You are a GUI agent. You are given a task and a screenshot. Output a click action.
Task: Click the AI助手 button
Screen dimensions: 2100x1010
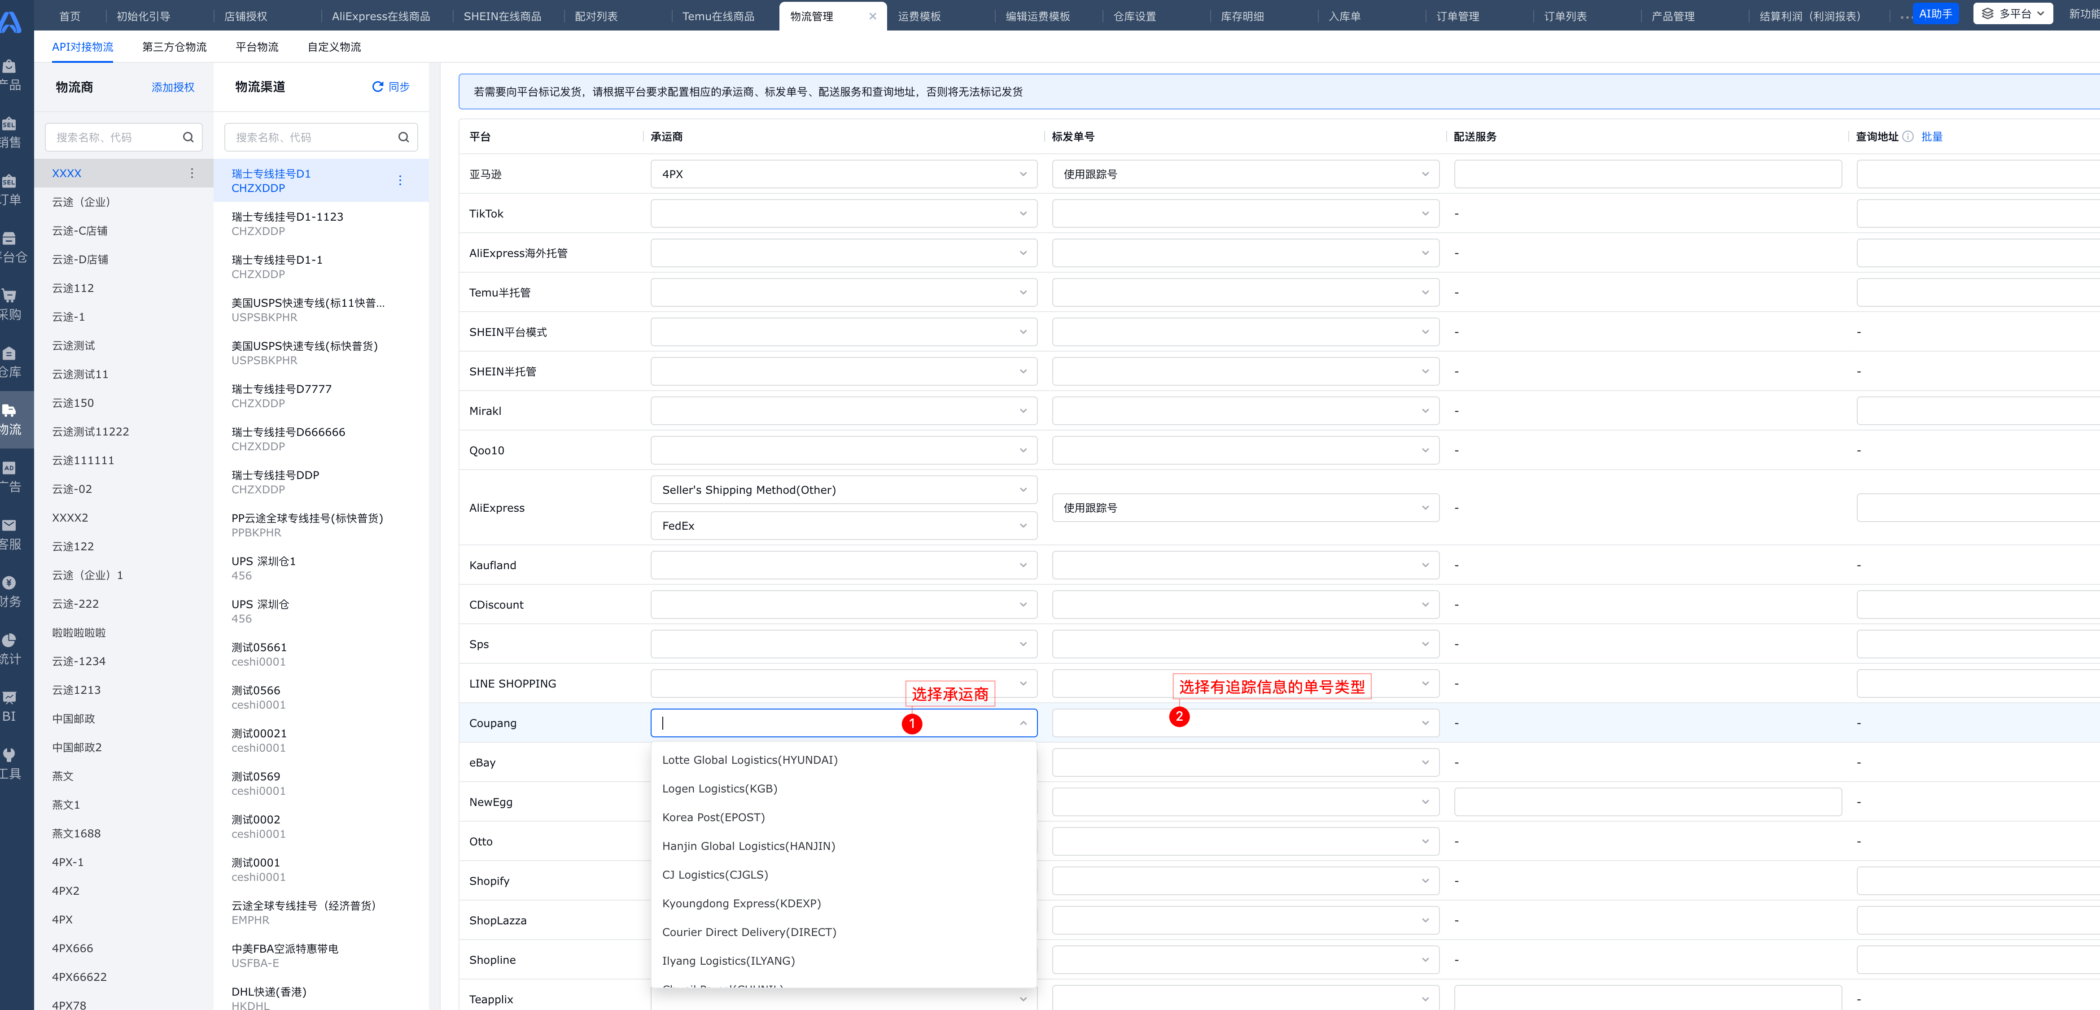tap(1934, 14)
